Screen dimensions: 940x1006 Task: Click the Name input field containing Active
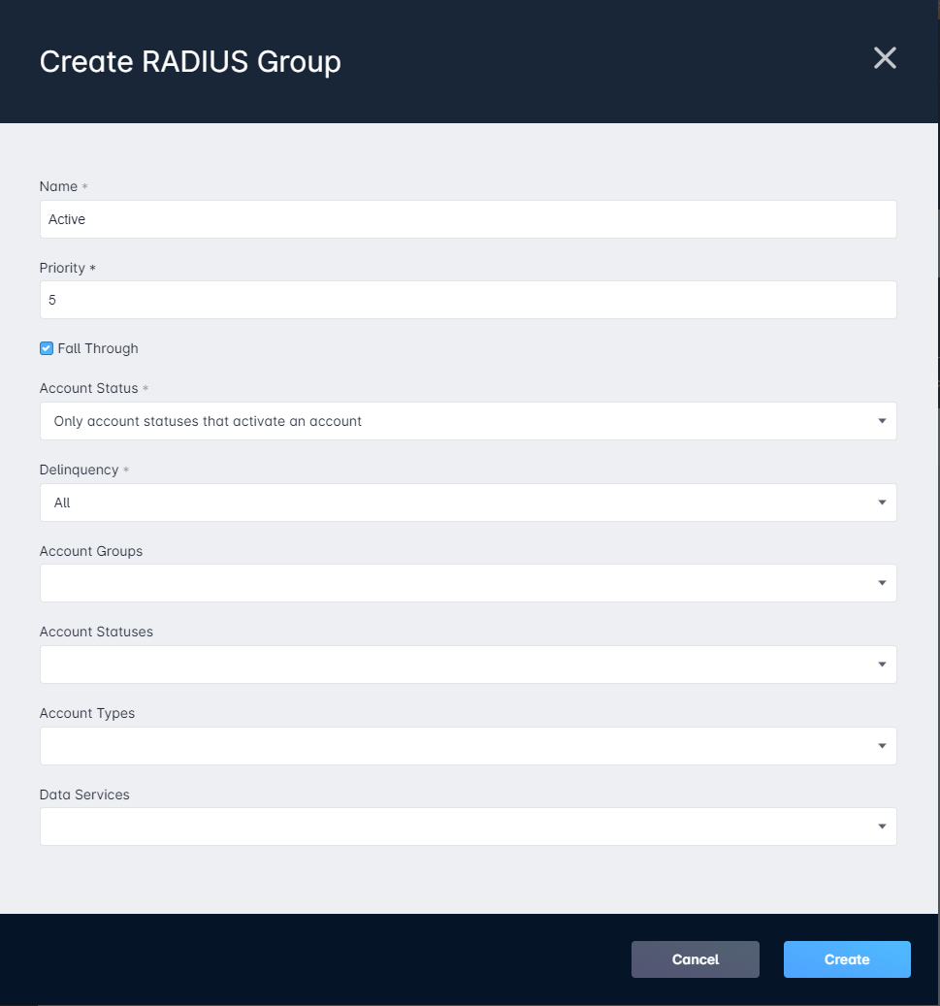point(468,219)
